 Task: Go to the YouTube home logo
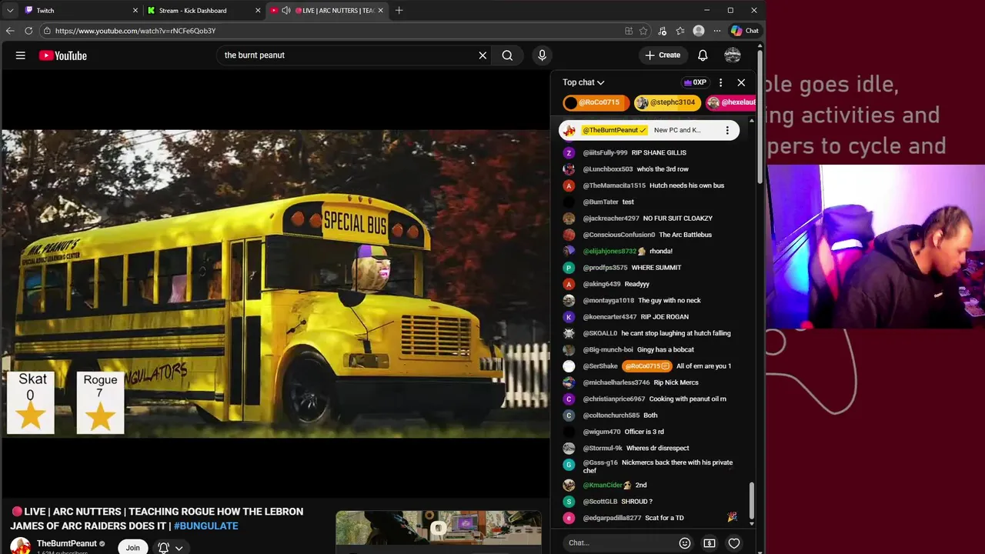[62, 55]
